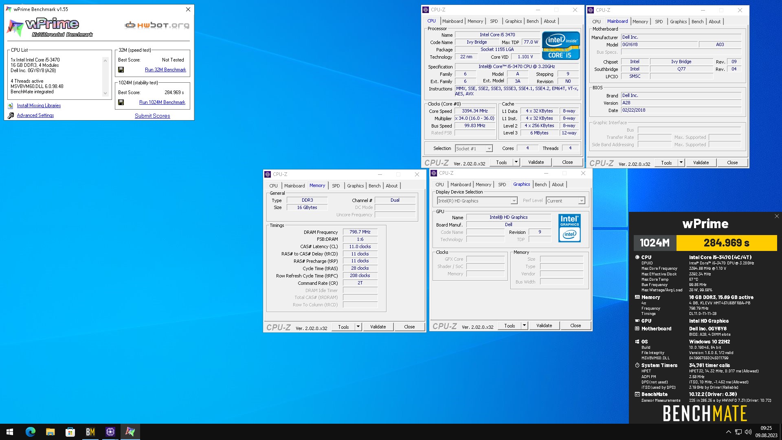
Task: Open Bench tab in Graphics window
Action: pos(540,185)
